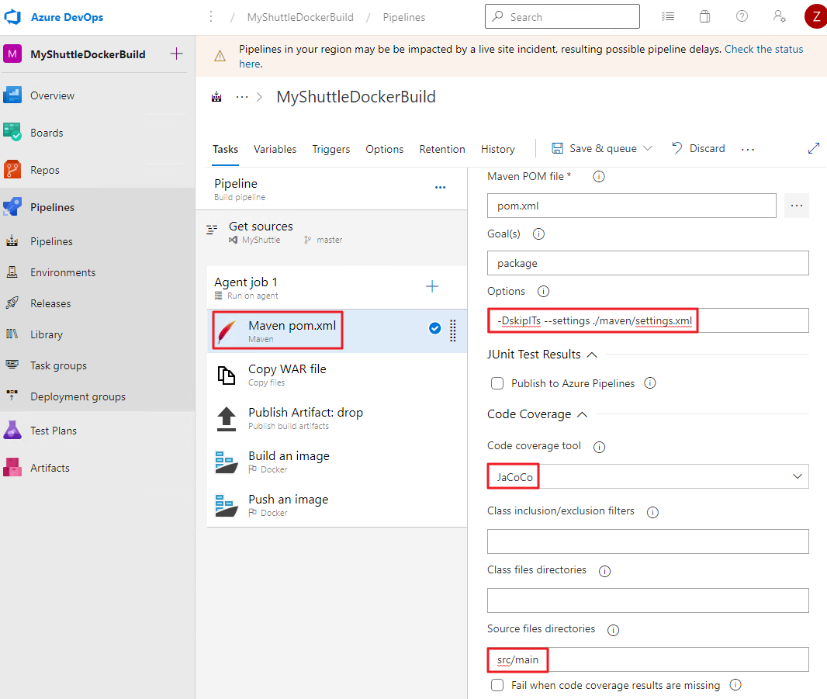Toggle the blue checkmark on Maven pom.xml task

point(434,328)
